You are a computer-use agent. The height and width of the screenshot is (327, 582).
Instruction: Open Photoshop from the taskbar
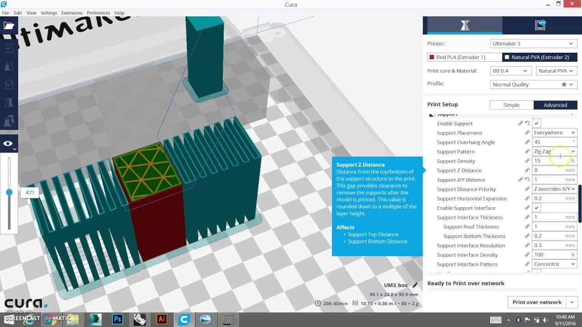click(117, 319)
